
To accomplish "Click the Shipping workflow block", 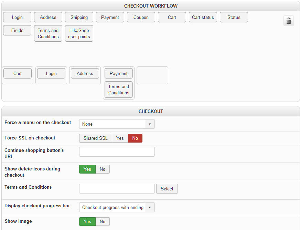I will (79, 17).
